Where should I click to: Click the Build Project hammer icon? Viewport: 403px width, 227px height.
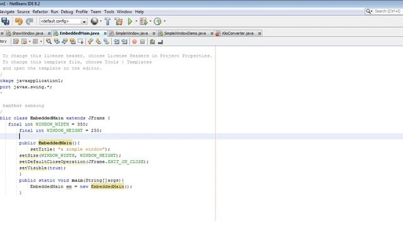click(x=108, y=21)
